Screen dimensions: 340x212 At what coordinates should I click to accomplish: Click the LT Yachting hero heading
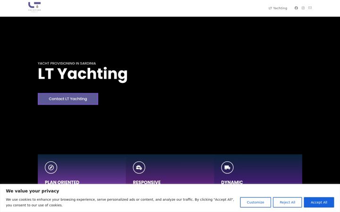click(83, 74)
